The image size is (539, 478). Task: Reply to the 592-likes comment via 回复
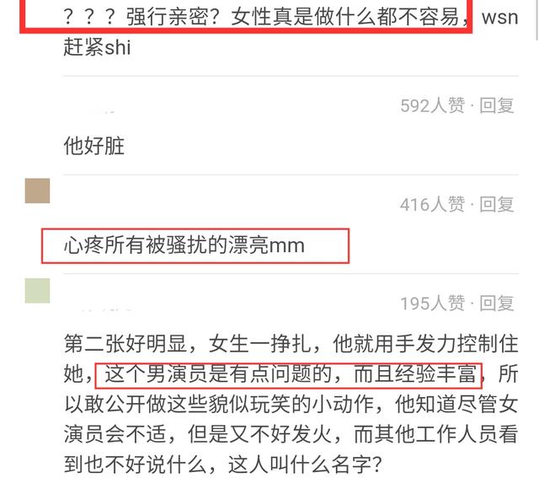tap(497, 105)
